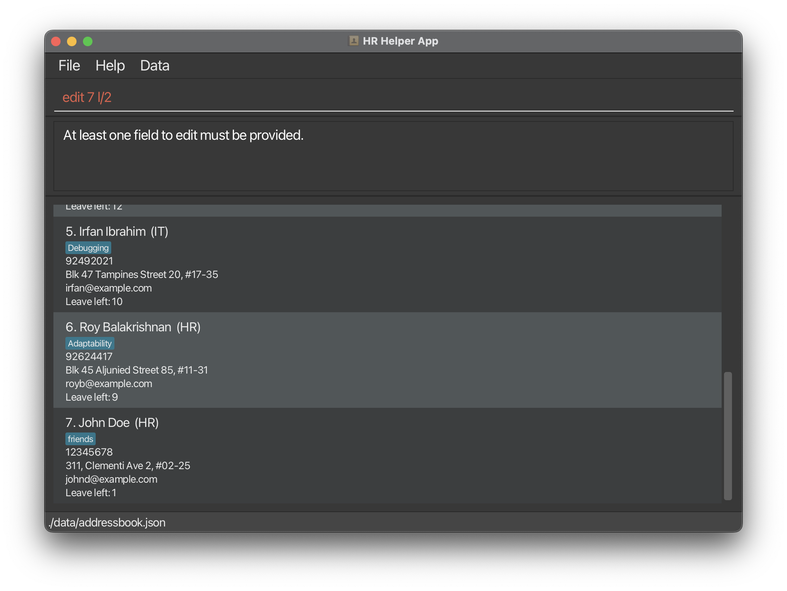
Task: Select the John Doe employee card
Action: point(387,456)
